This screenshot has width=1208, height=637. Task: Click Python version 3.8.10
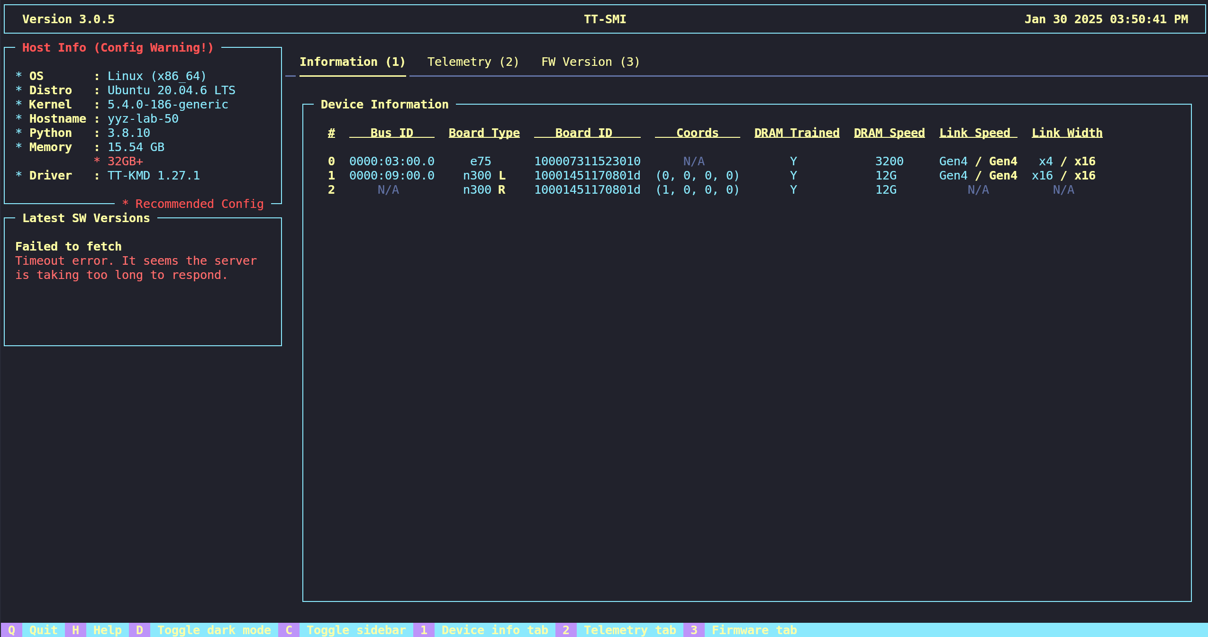129,133
